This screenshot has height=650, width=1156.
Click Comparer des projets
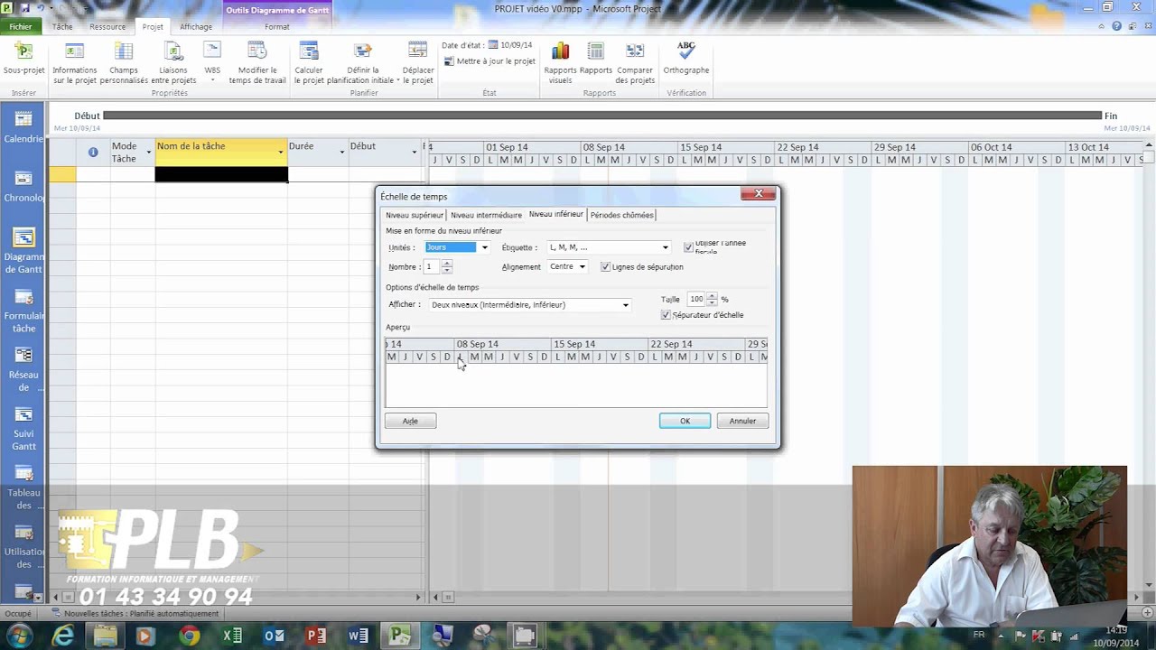635,62
